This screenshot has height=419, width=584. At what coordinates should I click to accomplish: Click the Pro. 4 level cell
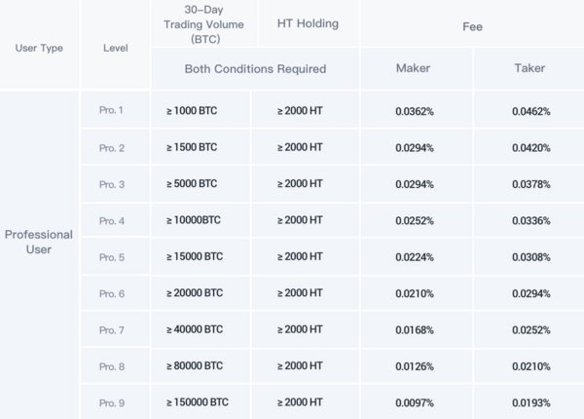click(112, 220)
